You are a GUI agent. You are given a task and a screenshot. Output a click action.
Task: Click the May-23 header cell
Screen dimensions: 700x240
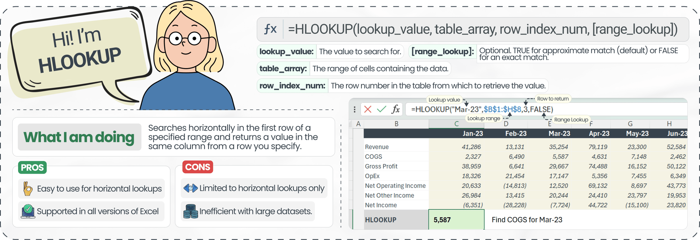(x=630, y=133)
